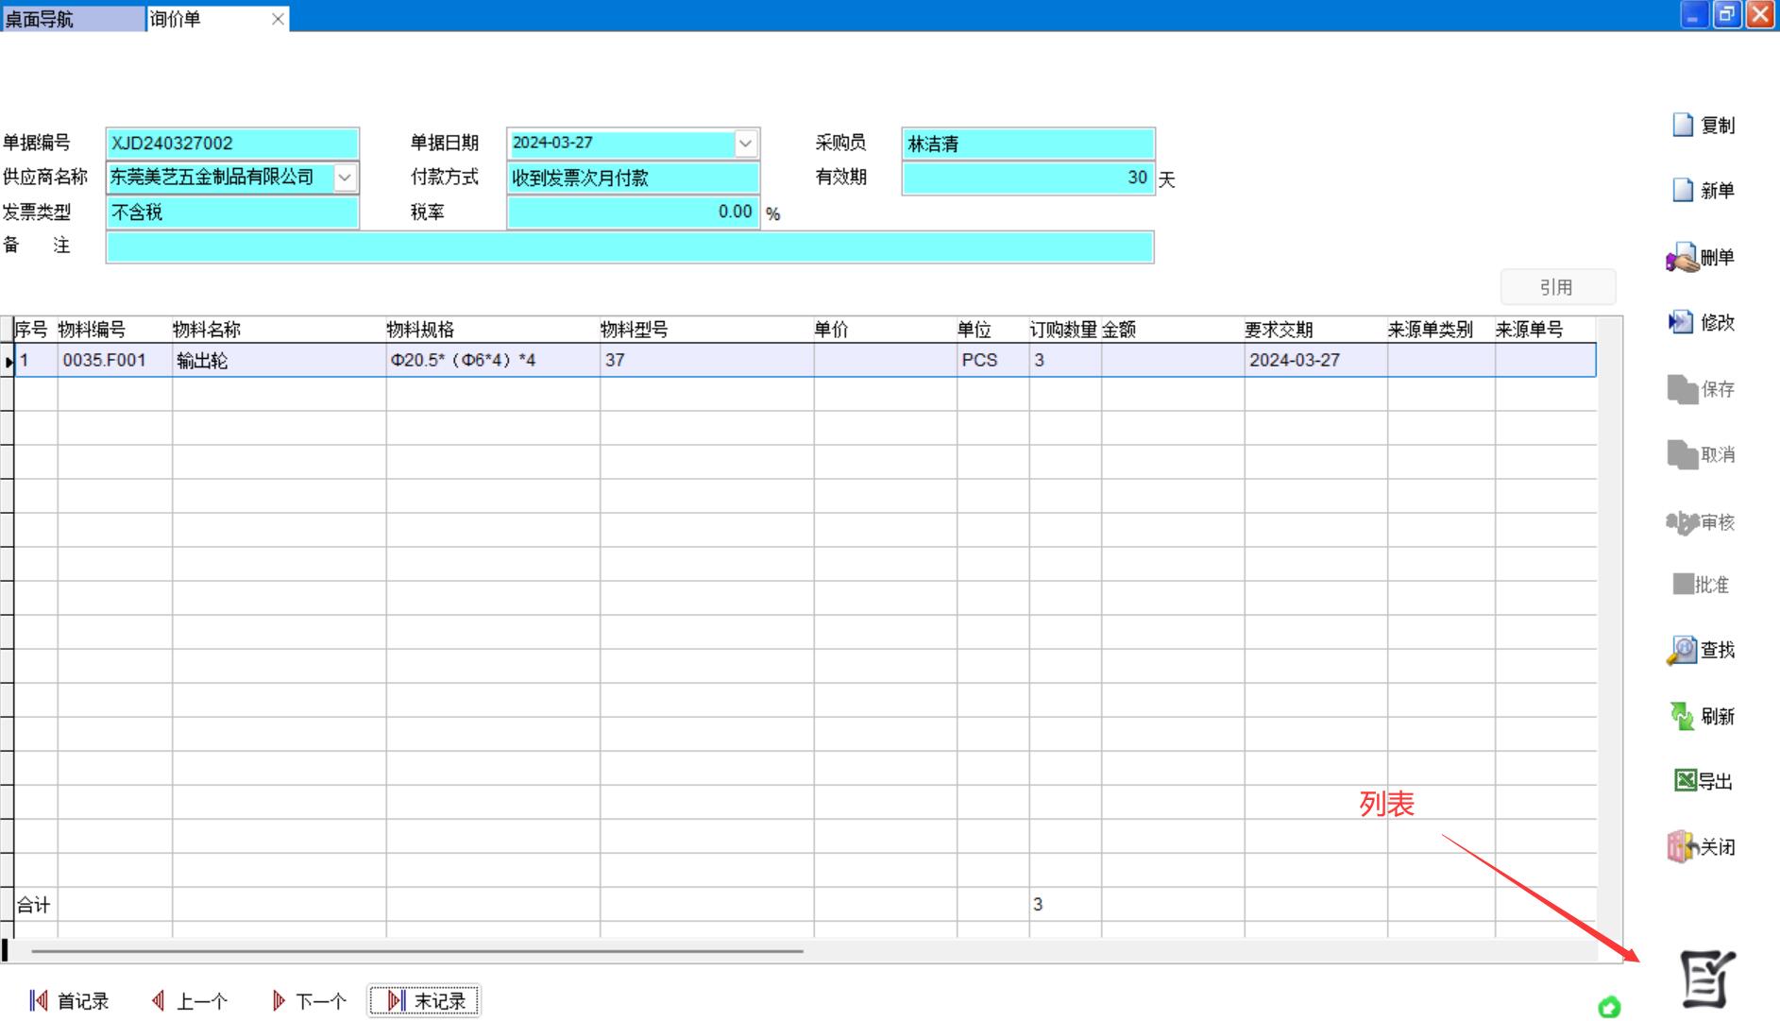Screen dimensions: 1780x1021
Task: Open the 单据日期 date dropdown
Action: coord(745,144)
